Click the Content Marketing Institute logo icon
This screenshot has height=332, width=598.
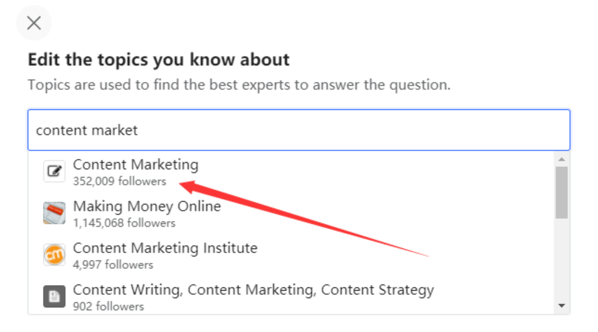coord(54,255)
